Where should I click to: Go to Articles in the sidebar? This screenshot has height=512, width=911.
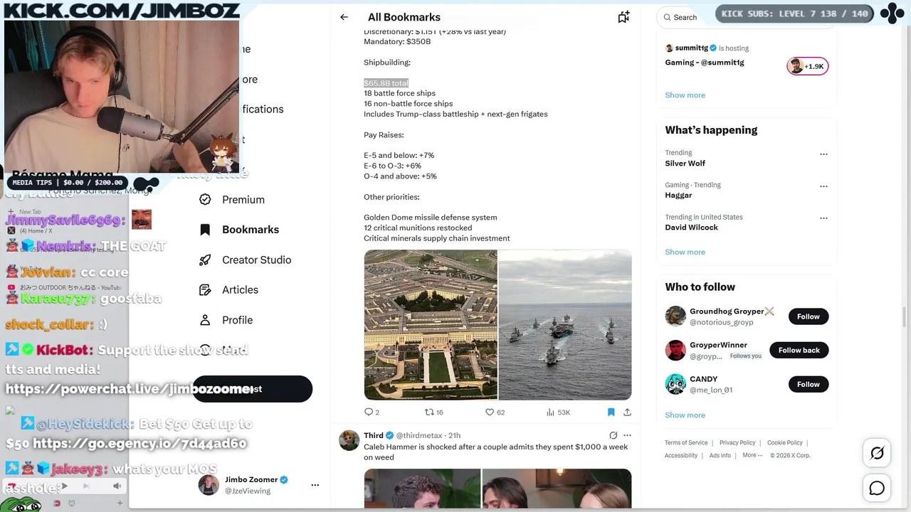(x=240, y=290)
